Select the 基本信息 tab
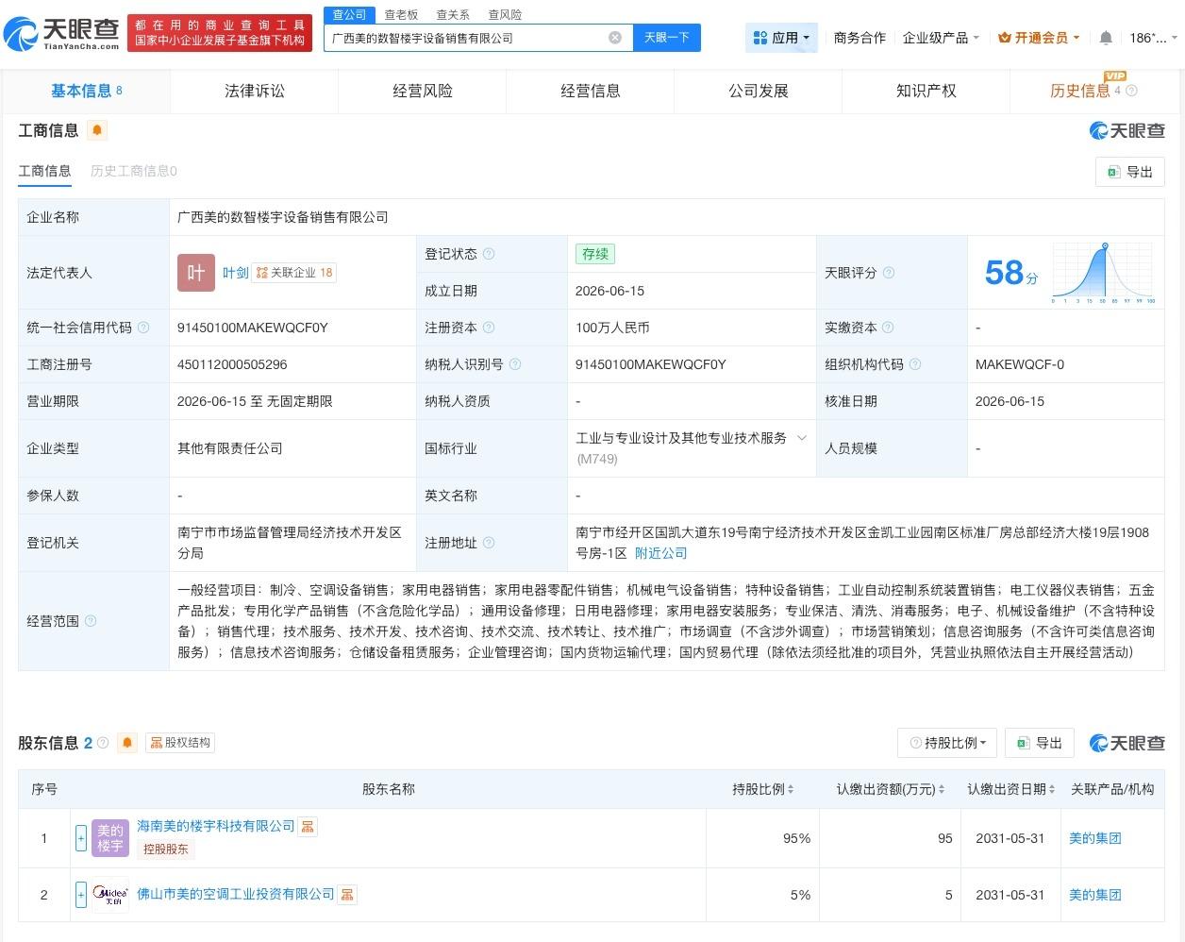 pyautogui.click(x=87, y=91)
